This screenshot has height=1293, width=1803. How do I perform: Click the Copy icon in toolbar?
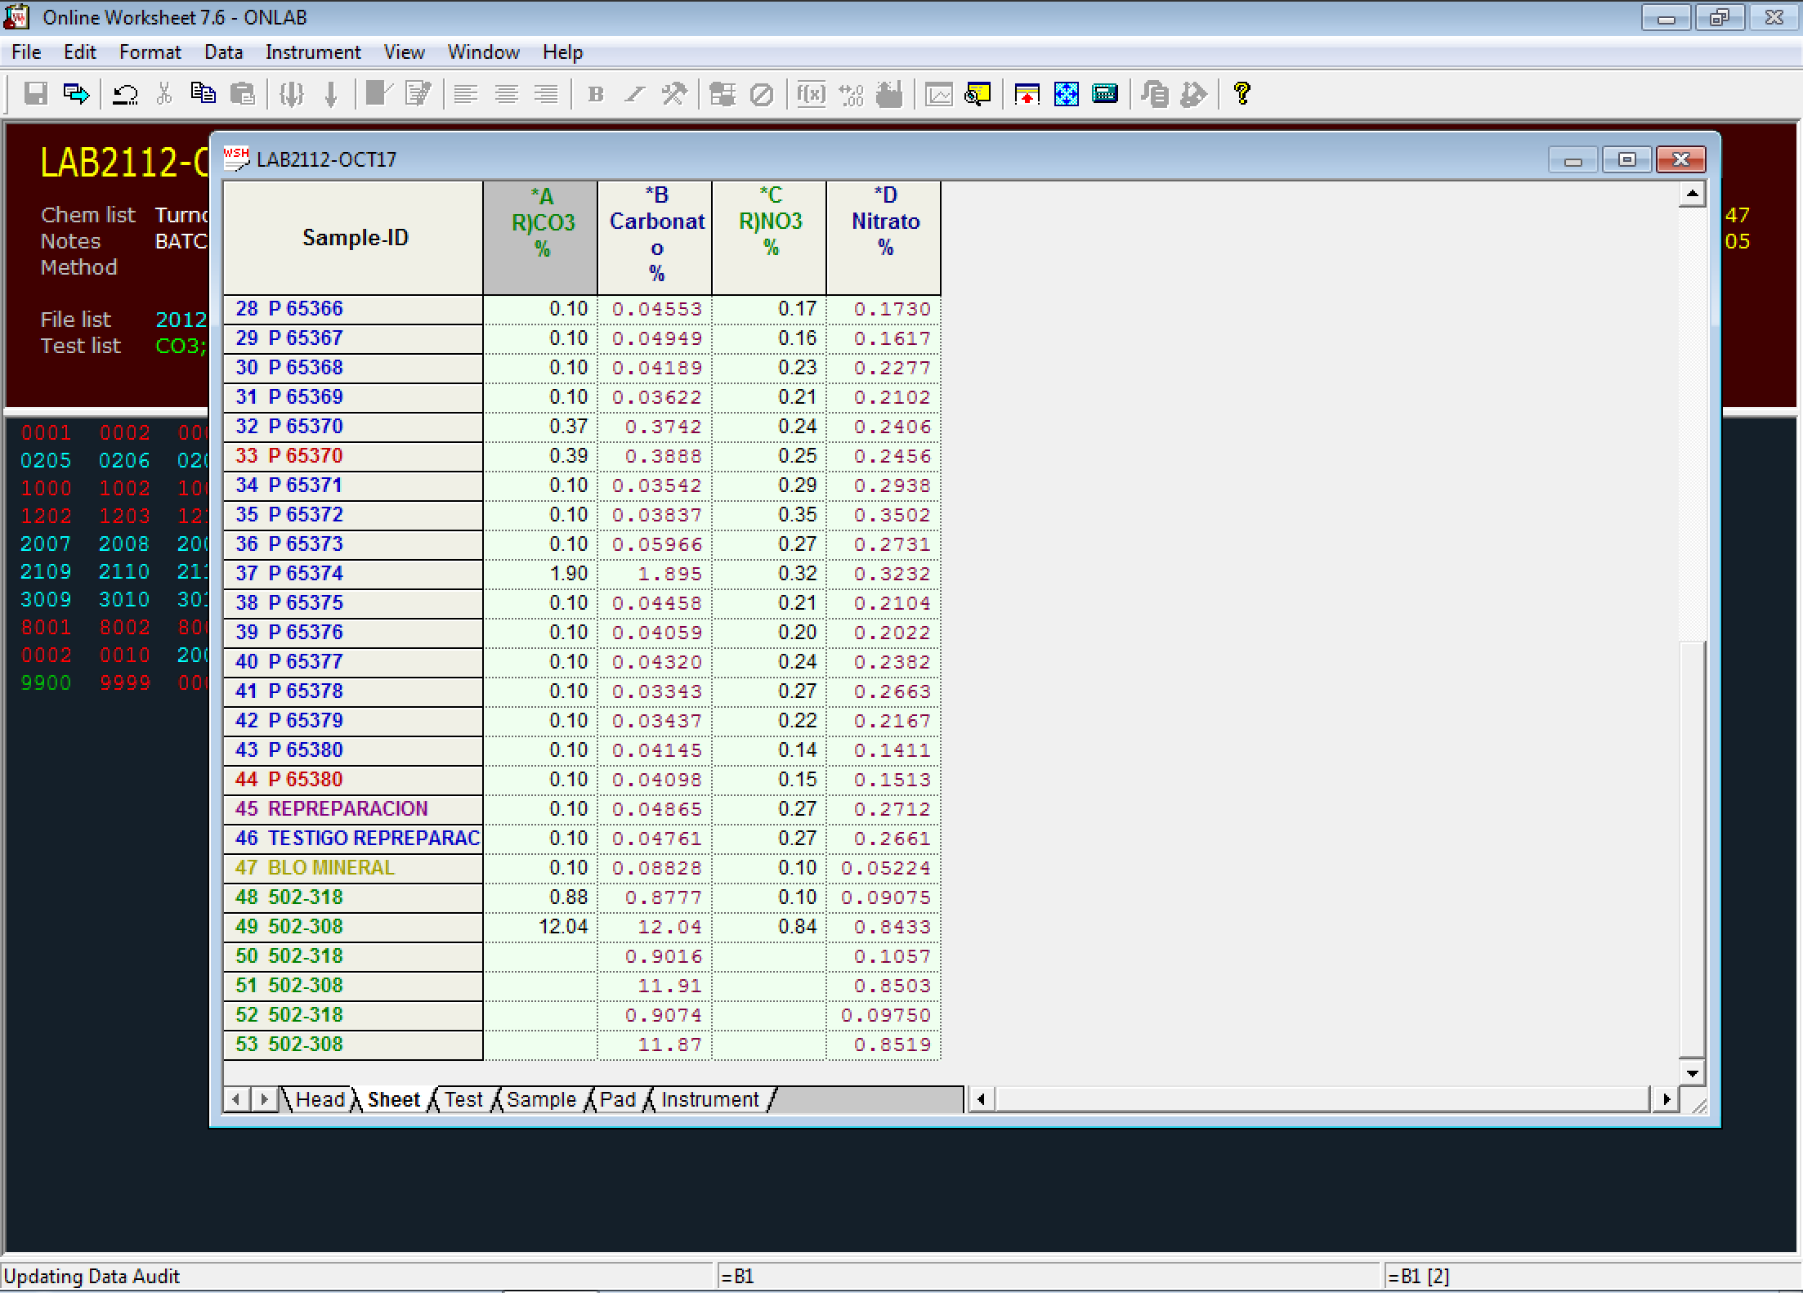tap(203, 94)
